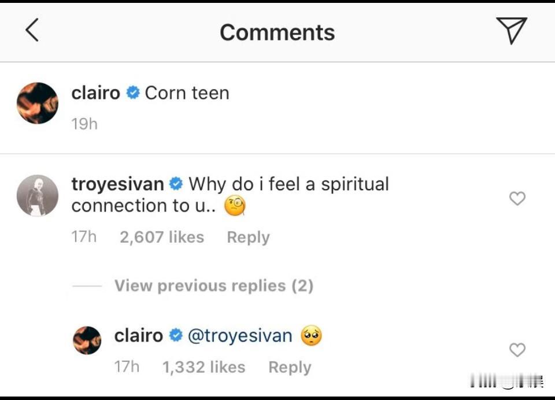Open clairo's avatar beside the Corn teen caption
This screenshot has width=555, height=400.
pos(38,103)
